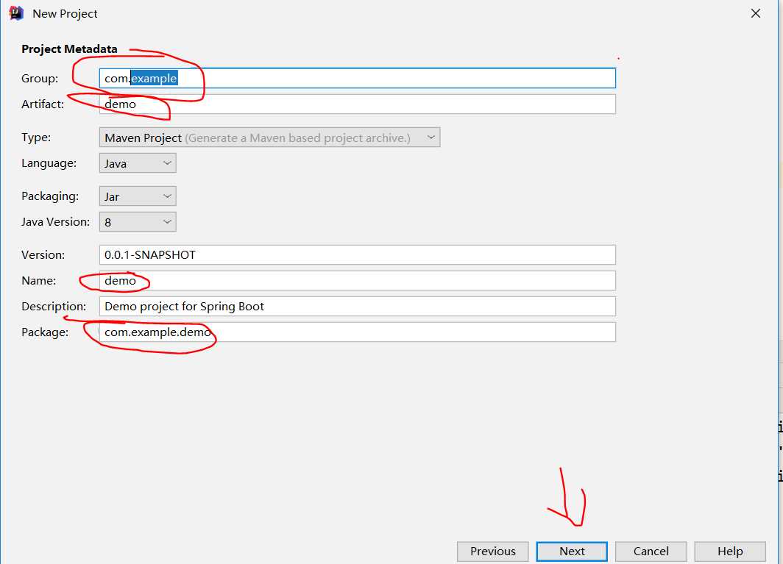Open the Language dropdown set to Java
The width and height of the screenshot is (783, 564).
pos(138,163)
